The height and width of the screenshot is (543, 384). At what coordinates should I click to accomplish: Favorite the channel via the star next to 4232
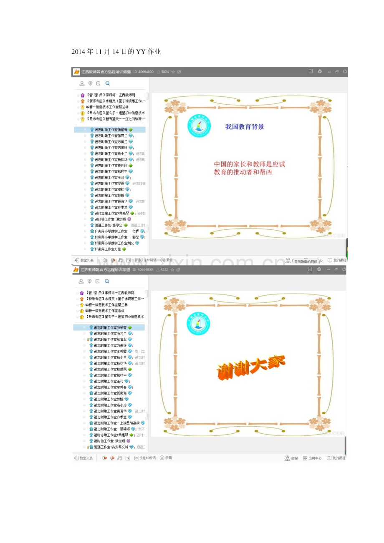(172, 270)
